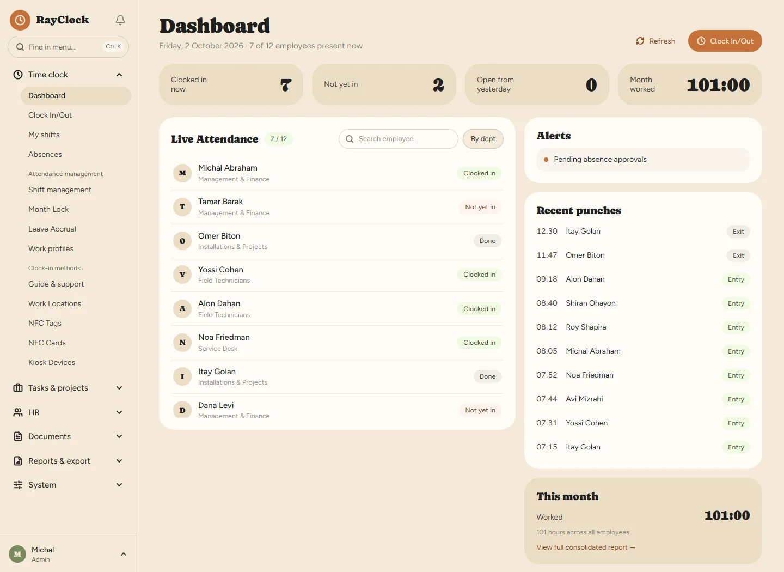The height and width of the screenshot is (572, 784).
Task: Click Noa Friedman's avatar circle
Action: 182,343
